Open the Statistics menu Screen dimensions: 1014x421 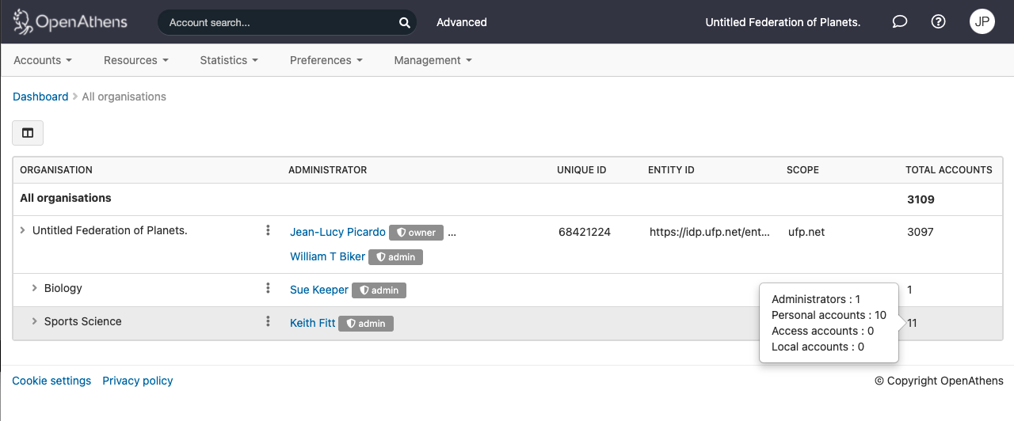click(229, 60)
